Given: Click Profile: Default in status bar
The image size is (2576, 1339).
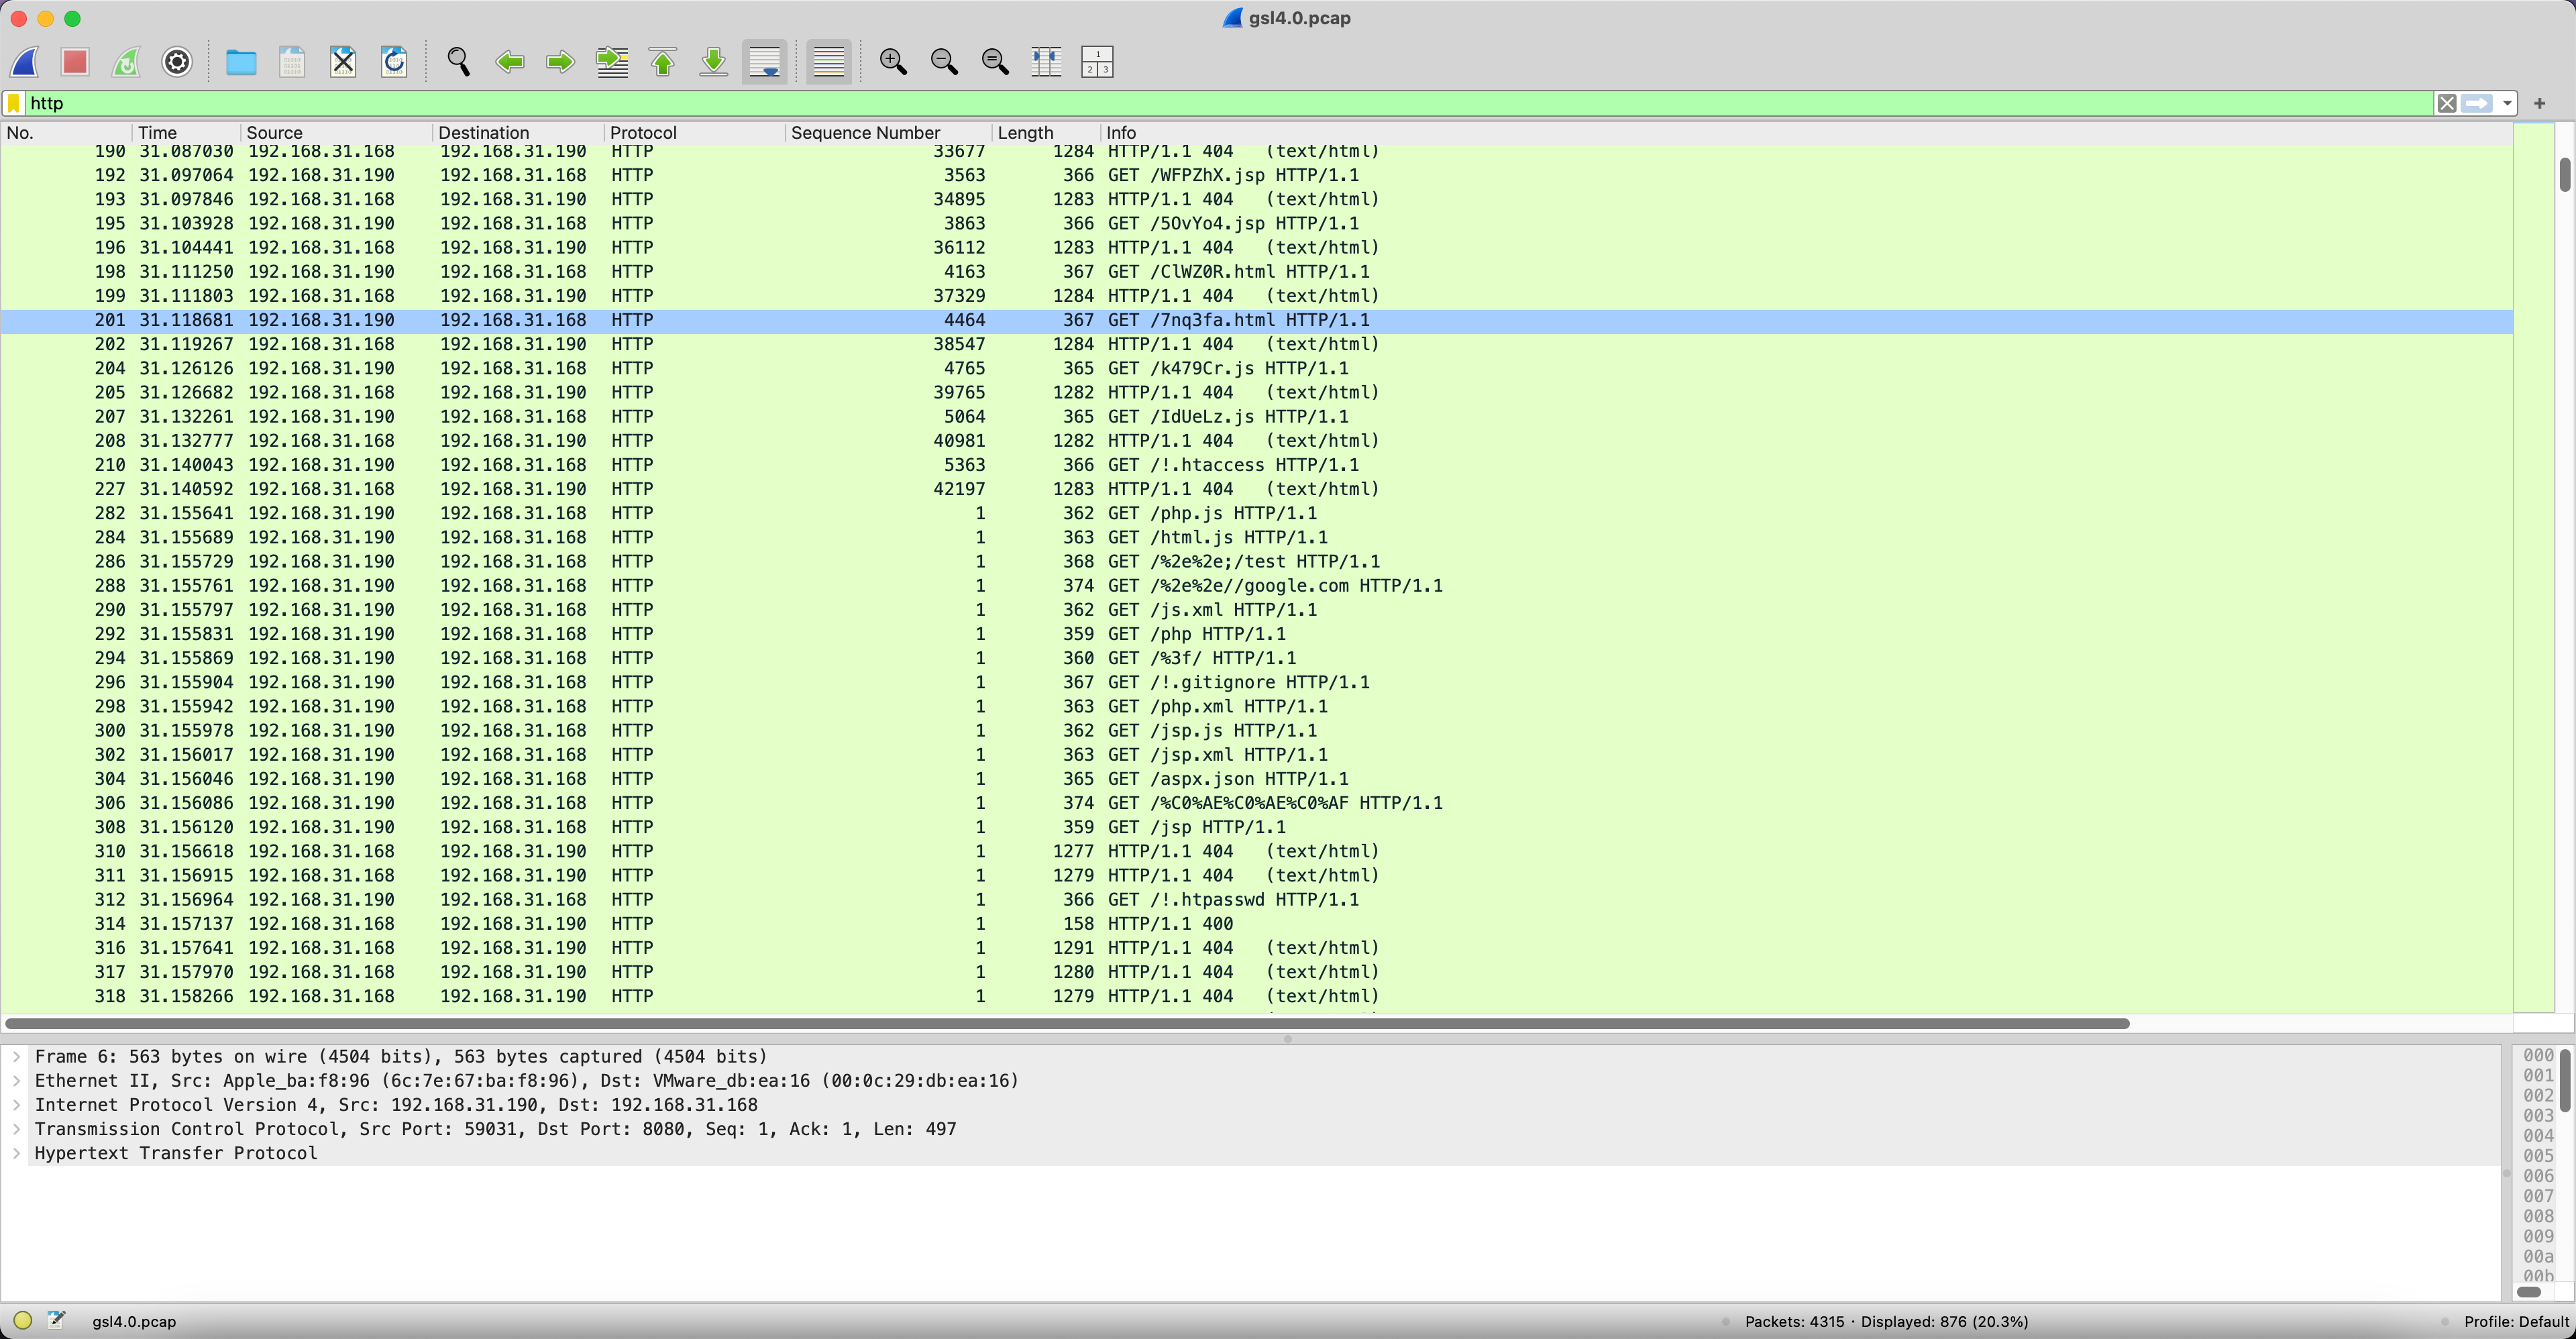Looking at the screenshot, I should point(2516,1321).
